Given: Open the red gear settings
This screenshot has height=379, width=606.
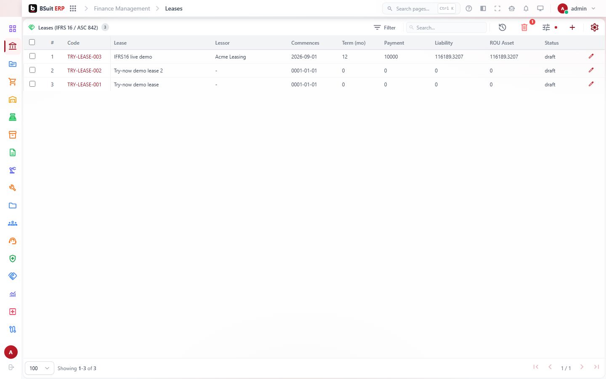Looking at the screenshot, I should tap(595, 27).
